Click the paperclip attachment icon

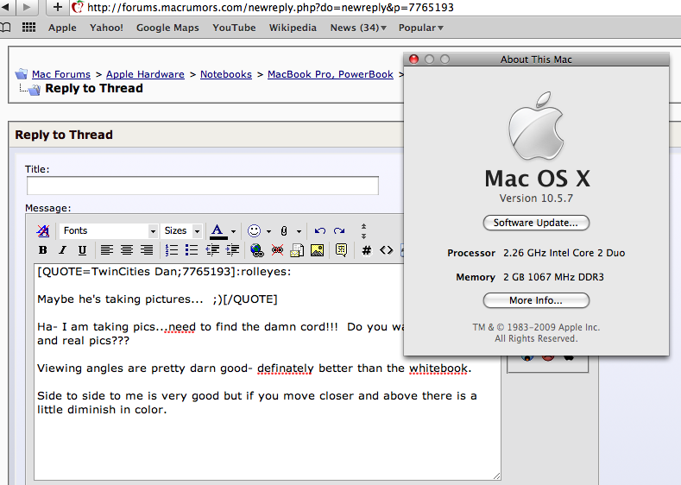pos(284,231)
